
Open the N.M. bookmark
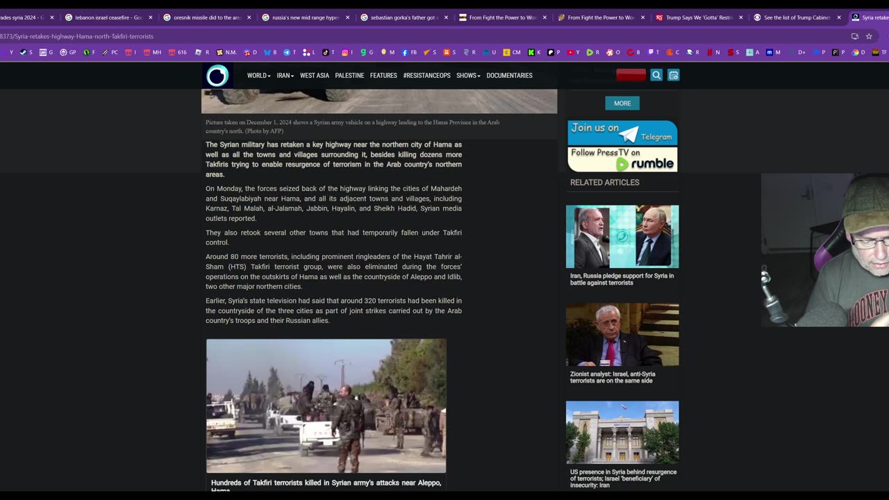pos(226,52)
